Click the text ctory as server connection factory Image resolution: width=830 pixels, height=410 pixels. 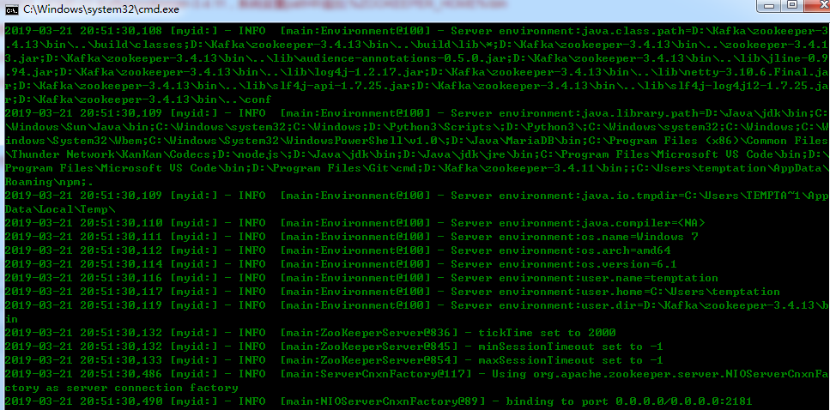121,388
